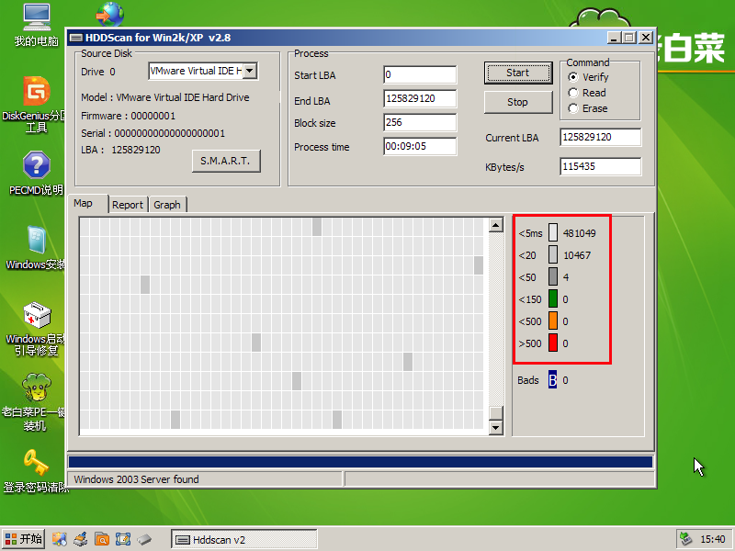735x551 pixels.
Task: Click the system tray network icon
Action: coord(686,539)
